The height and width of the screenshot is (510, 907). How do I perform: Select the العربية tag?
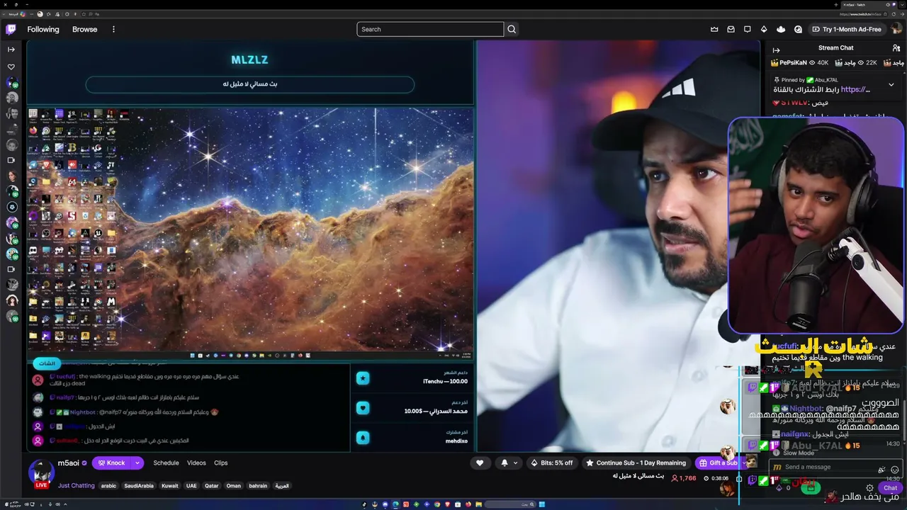pos(282,486)
